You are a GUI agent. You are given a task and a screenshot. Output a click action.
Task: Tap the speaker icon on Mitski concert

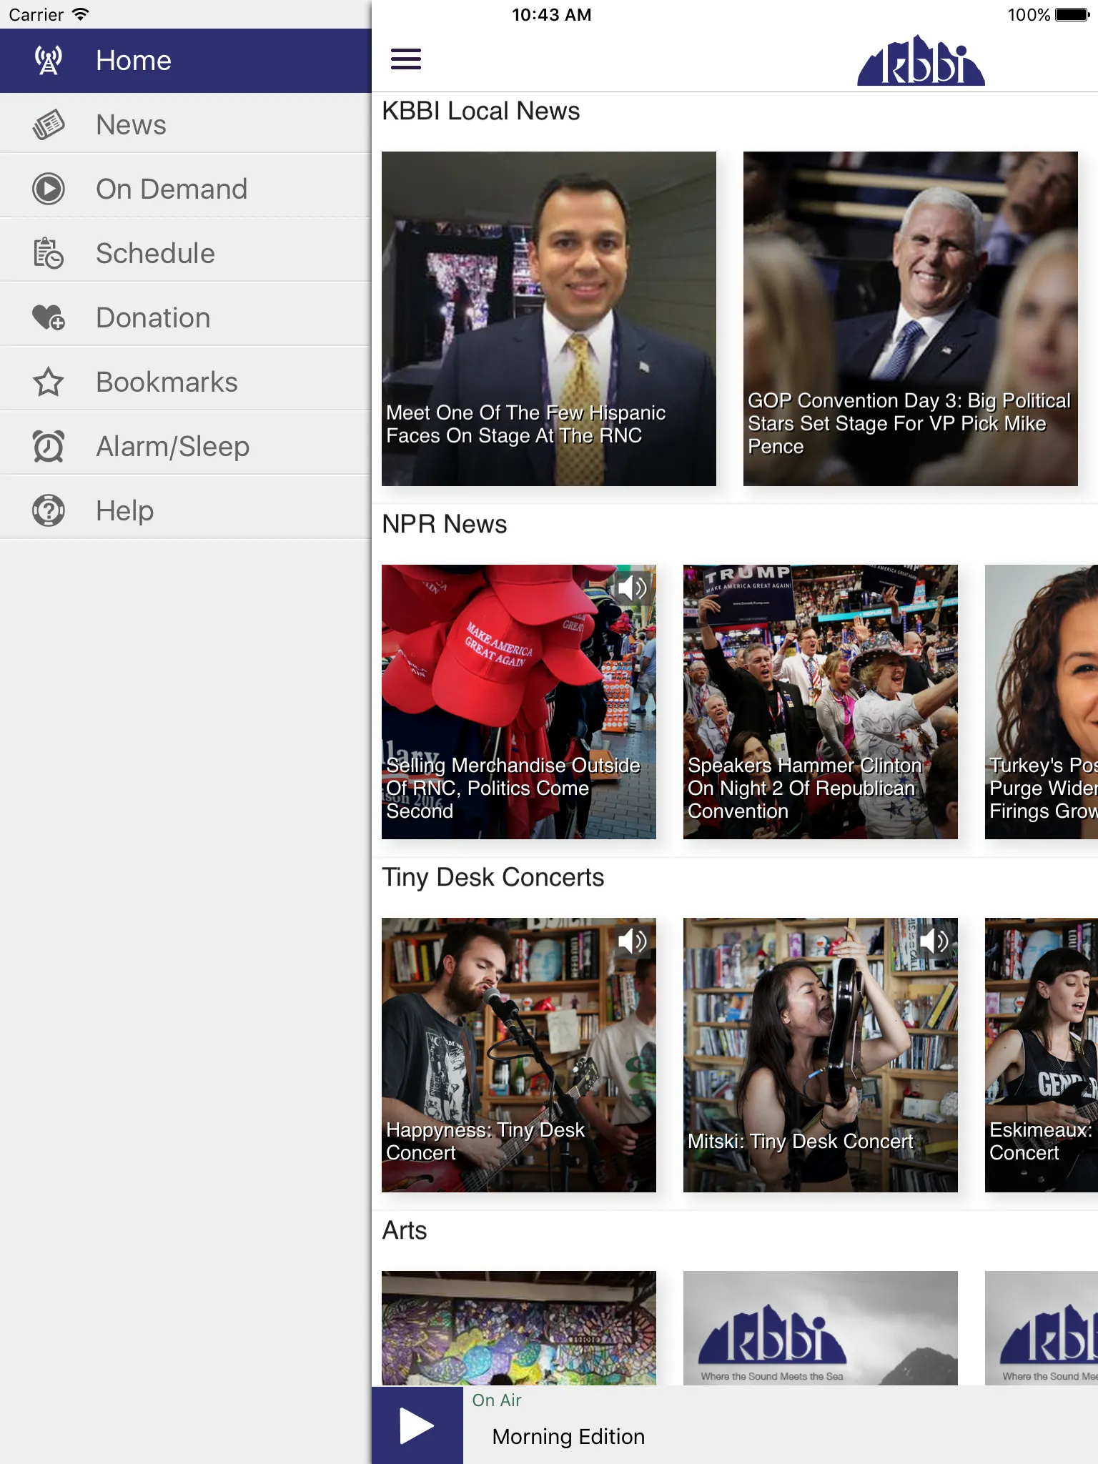tap(934, 941)
